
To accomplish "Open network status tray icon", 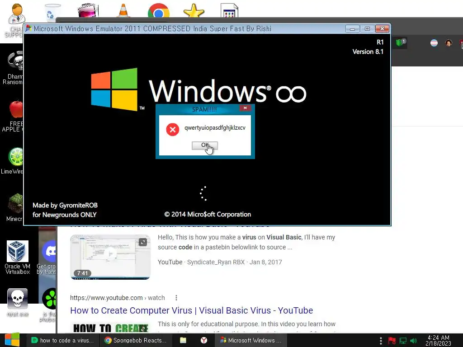I will tap(403, 341).
